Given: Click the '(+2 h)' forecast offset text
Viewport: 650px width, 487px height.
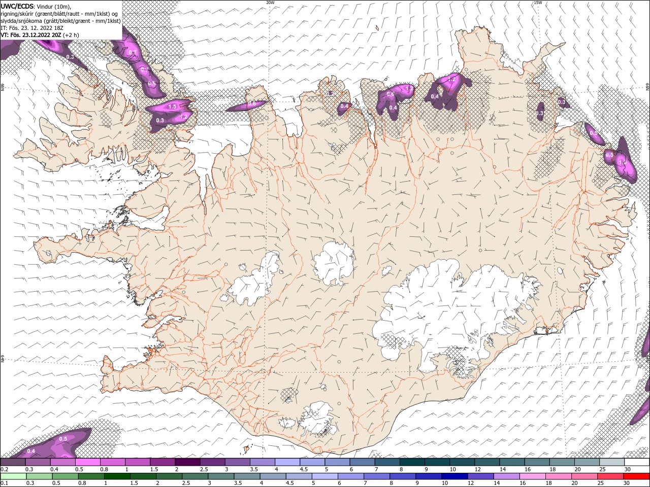Looking at the screenshot, I should click(71, 35).
